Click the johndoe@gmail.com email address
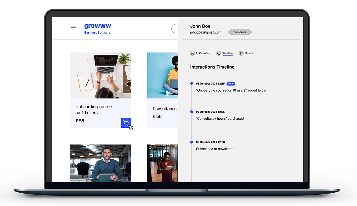The height and width of the screenshot is (206, 357). [206, 32]
